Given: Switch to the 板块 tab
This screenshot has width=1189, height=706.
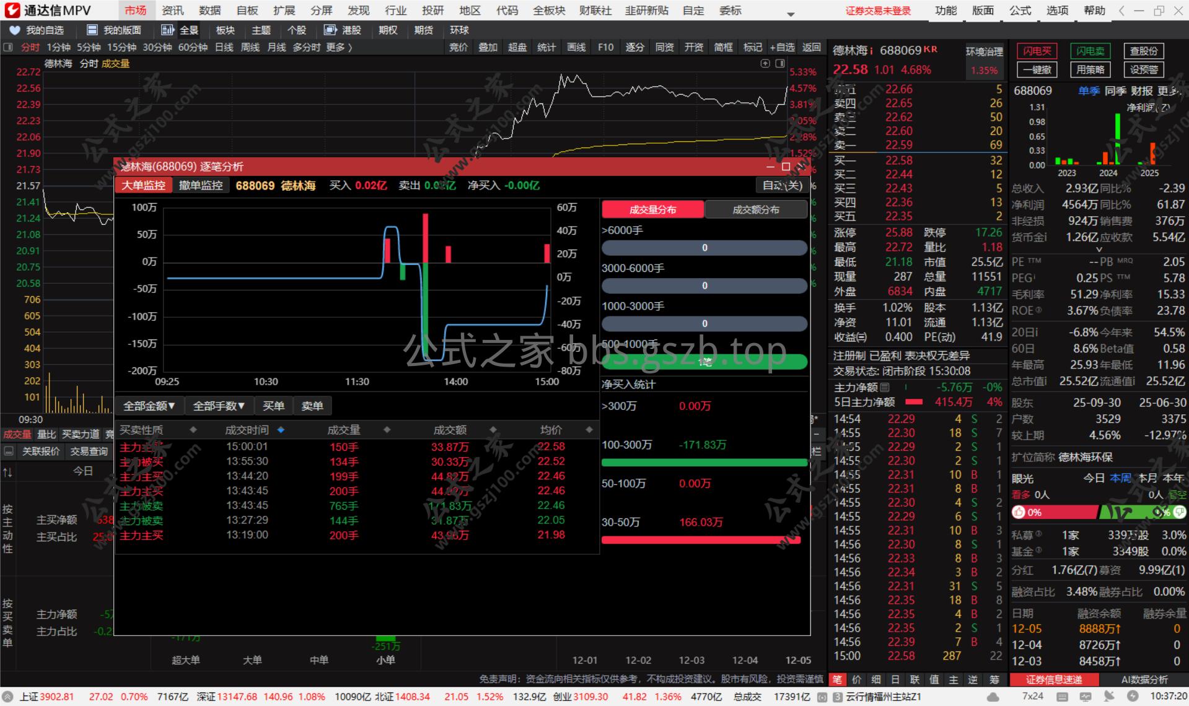Looking at the screenshot, I should 226,30.
